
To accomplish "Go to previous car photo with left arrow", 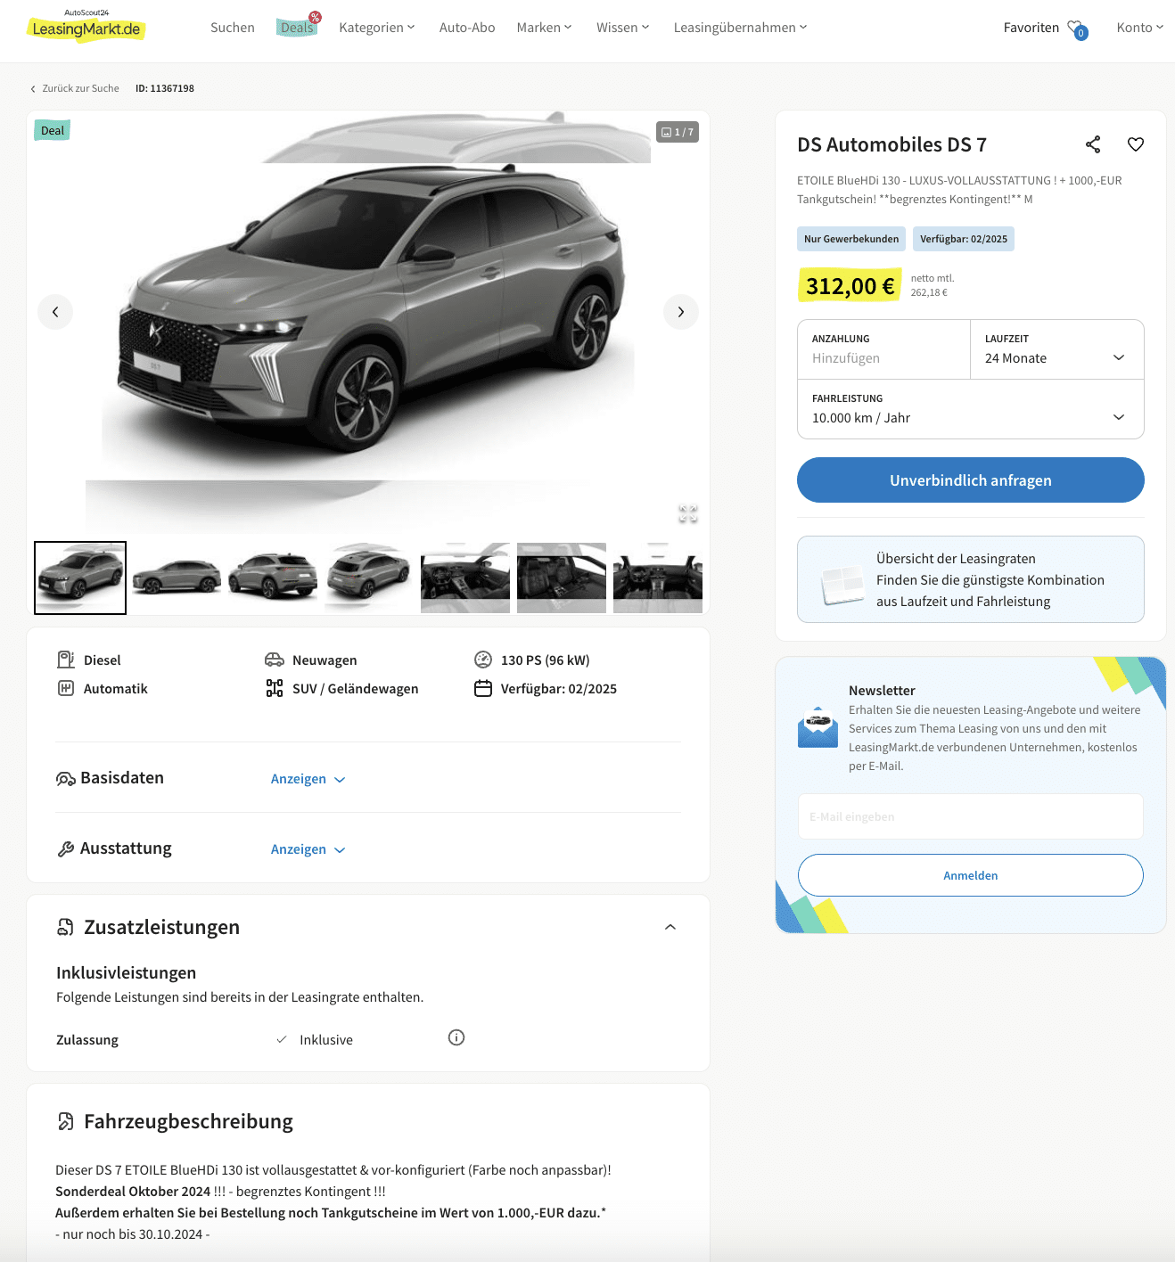I will pos(55,312).
